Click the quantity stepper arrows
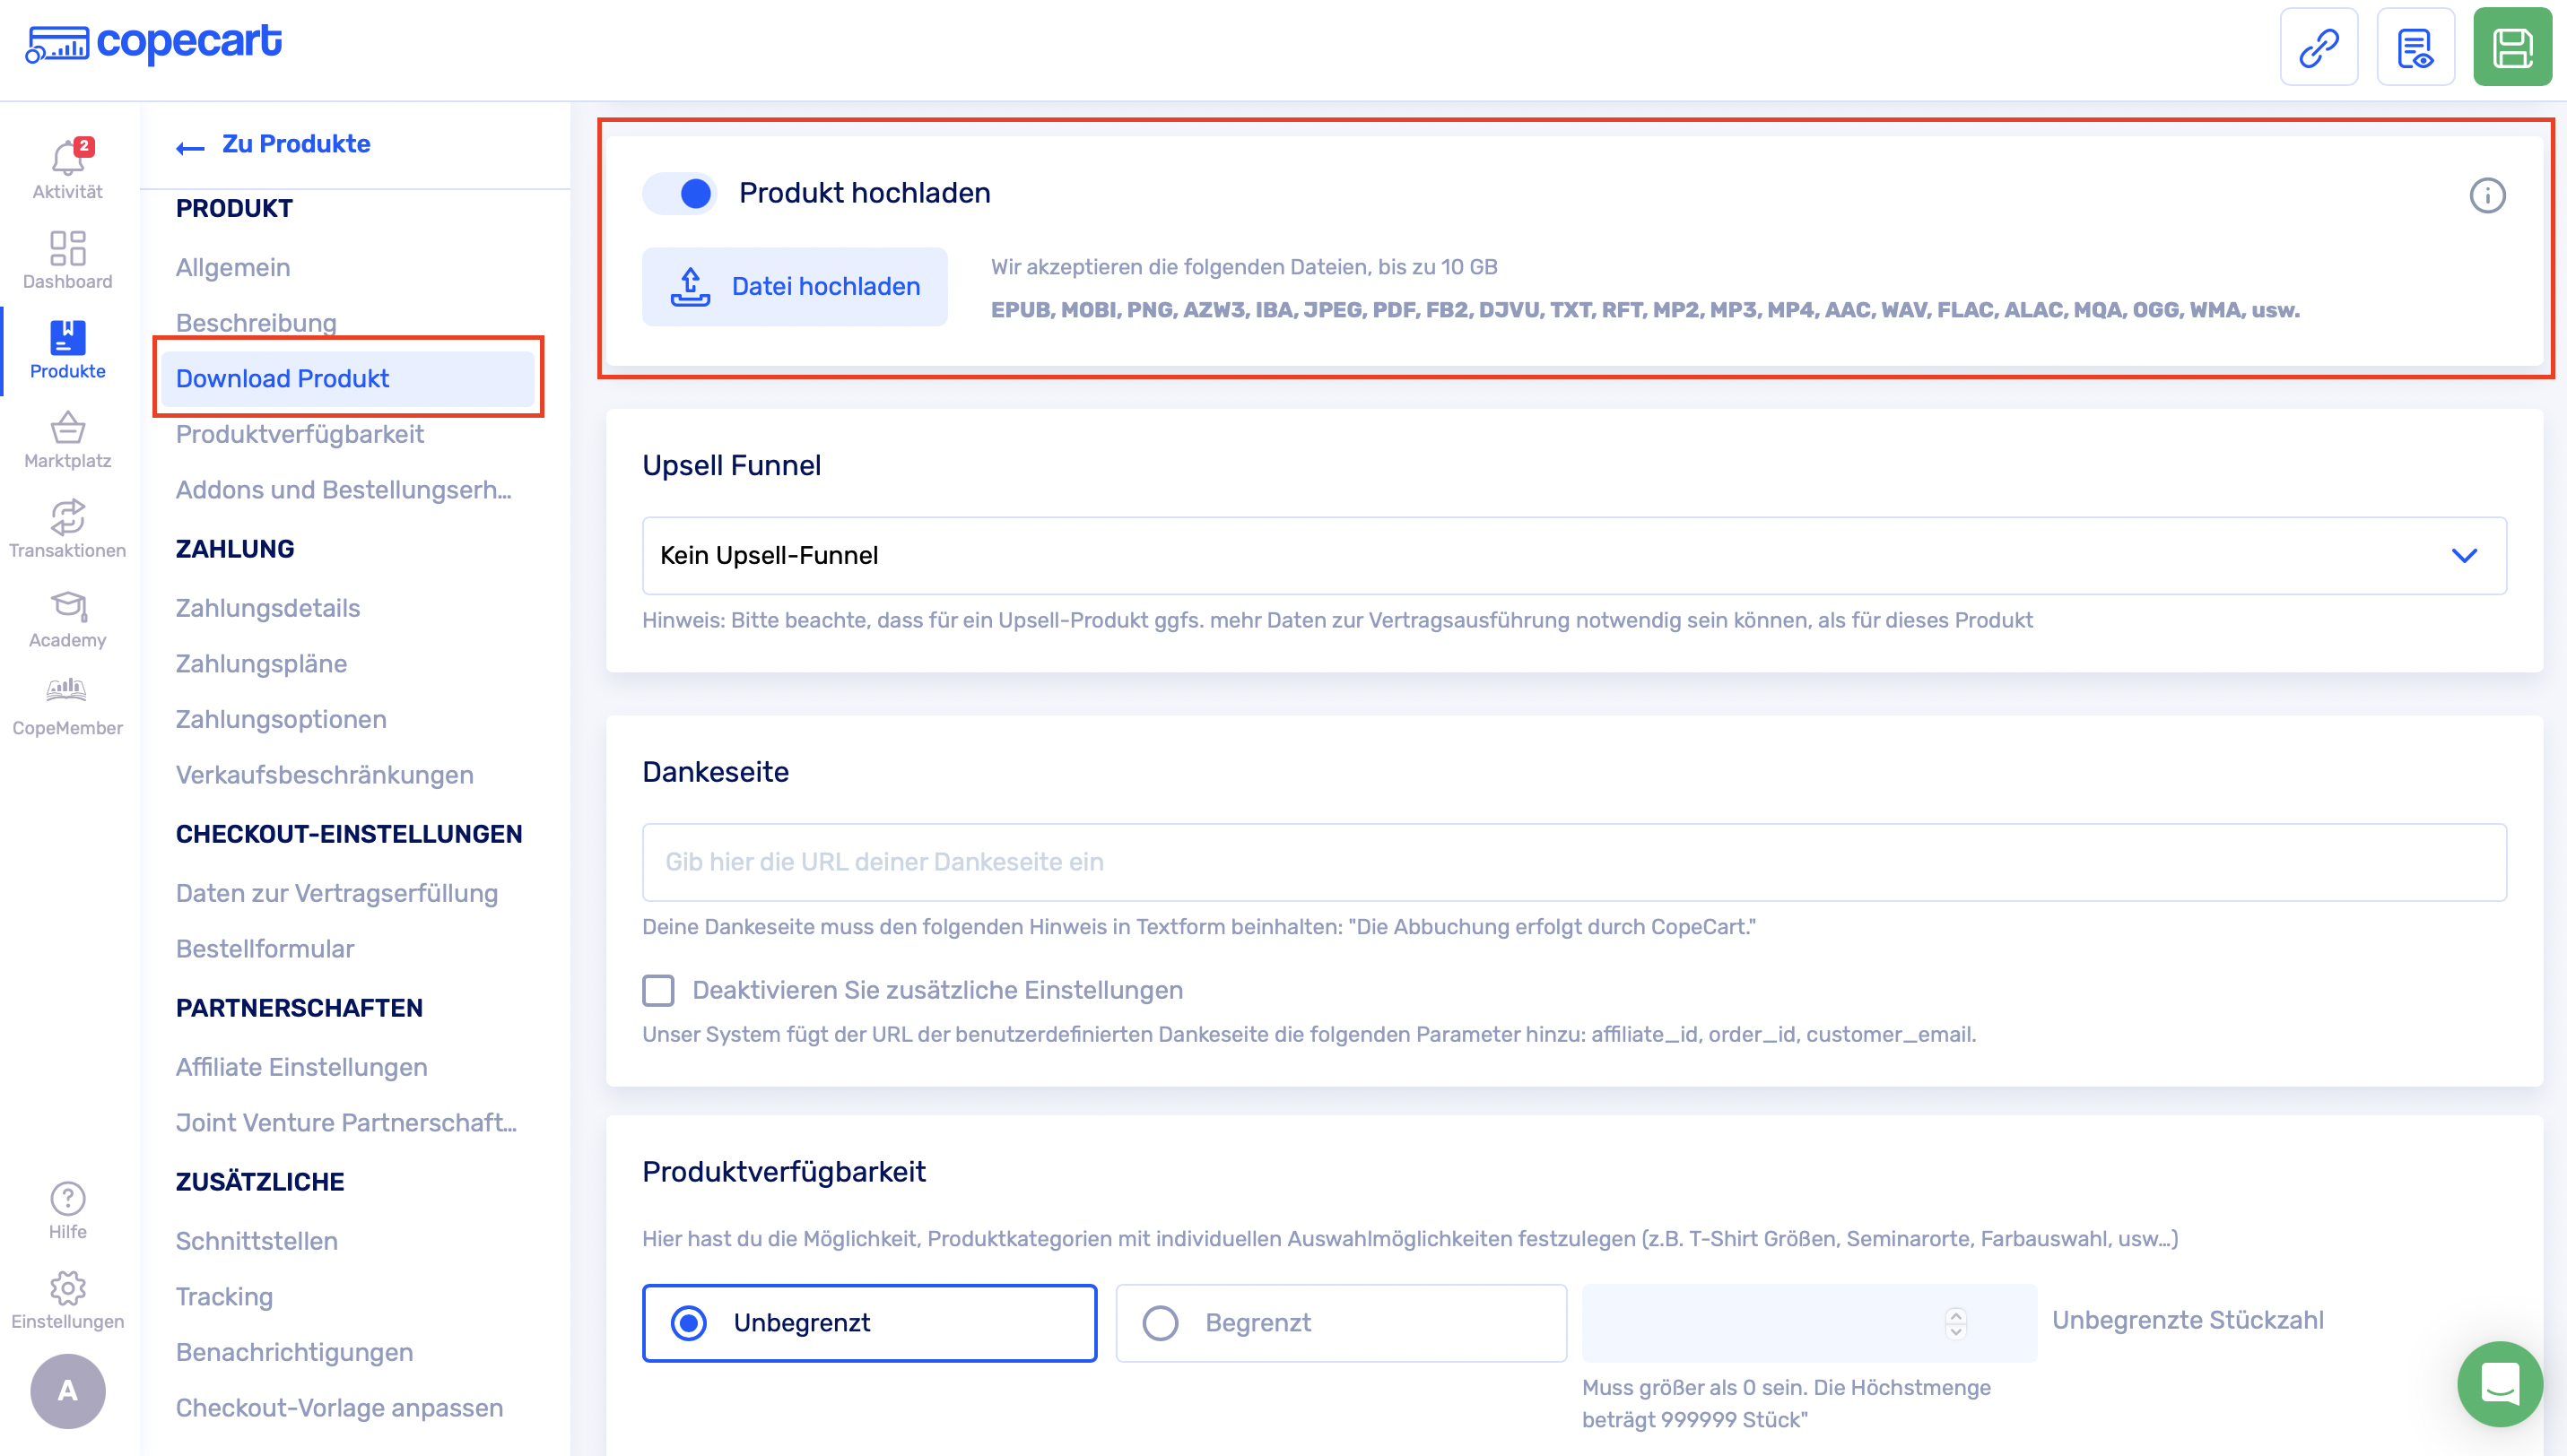Viewport: 2567px width, 1456px height. [1954, 1323]
